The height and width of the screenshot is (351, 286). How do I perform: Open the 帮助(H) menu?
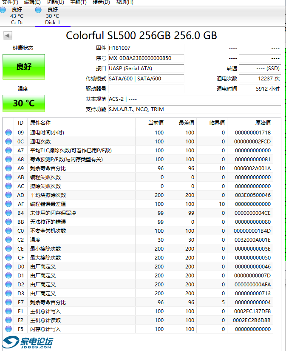[x=125, y=2]
